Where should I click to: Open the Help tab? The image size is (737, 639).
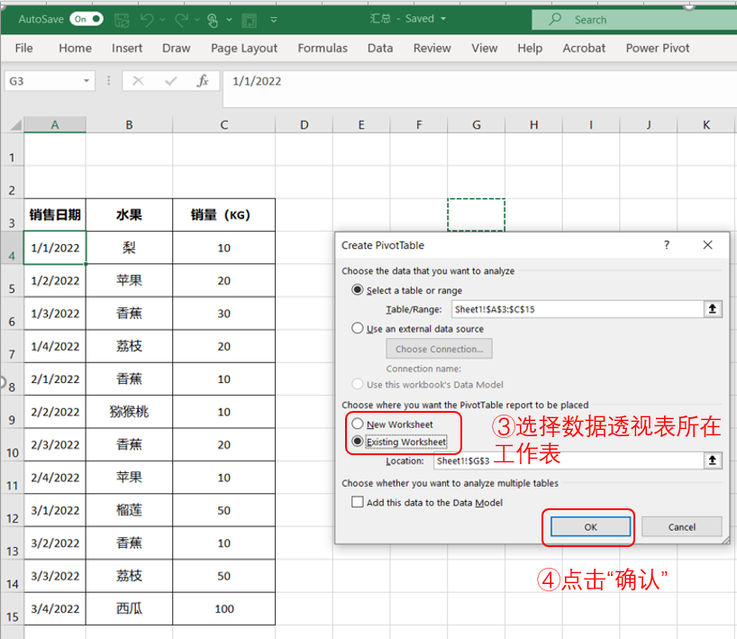(530, 48)
